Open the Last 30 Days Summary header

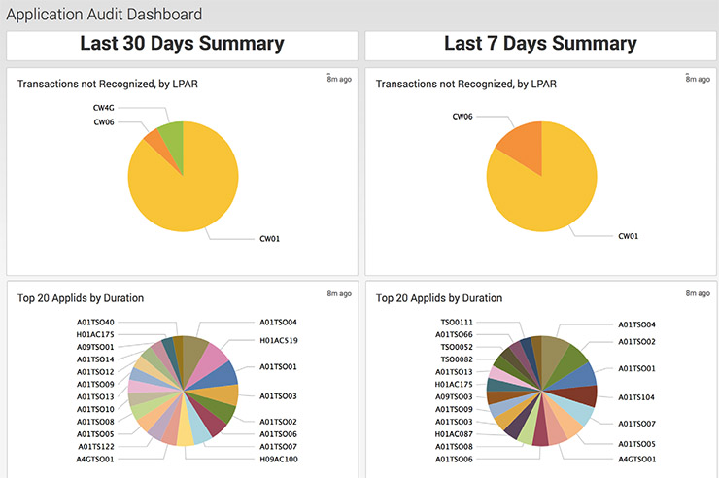(182, 44)
